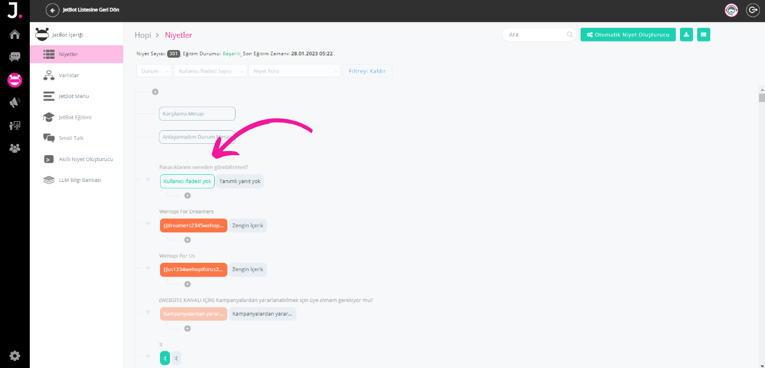Image resolution: width=765 pixels, height=368 pixels.
Task: Click grey :( response chip
Action: (x=176, y=358)
